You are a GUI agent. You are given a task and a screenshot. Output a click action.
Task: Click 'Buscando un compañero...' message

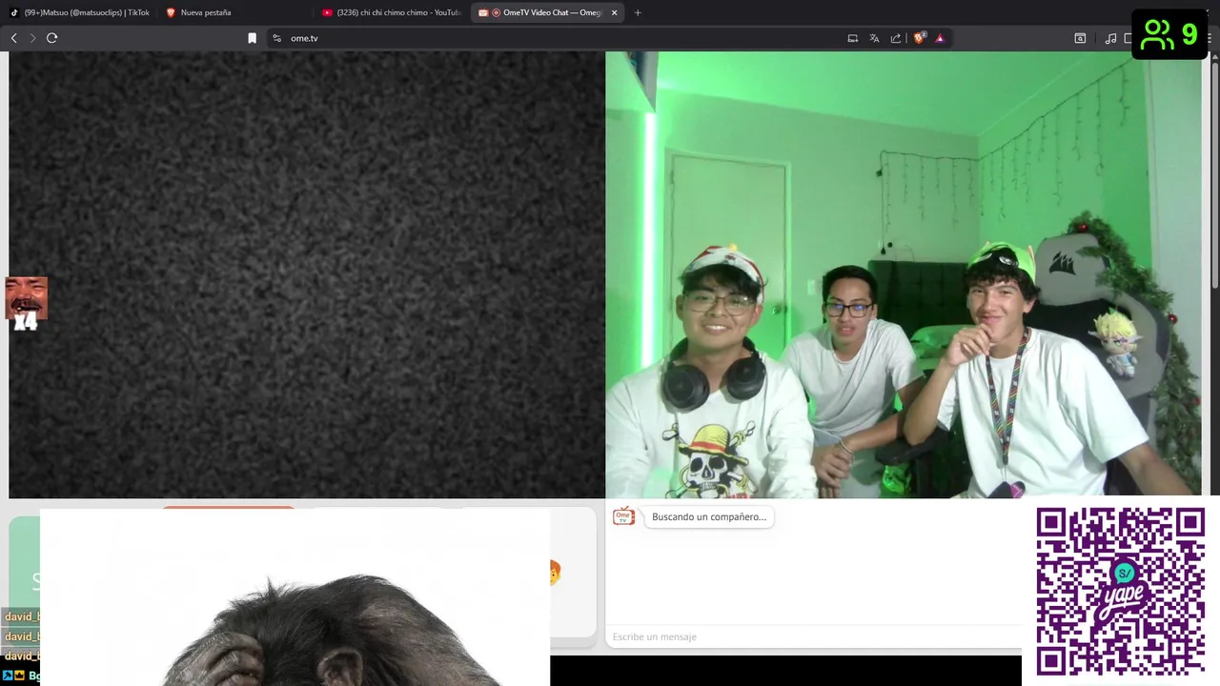pos(709,517)
